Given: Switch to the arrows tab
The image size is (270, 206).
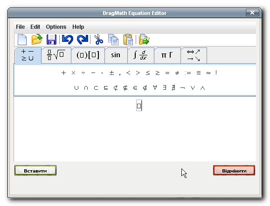Looking at the screenshot, I should (194, 55).
